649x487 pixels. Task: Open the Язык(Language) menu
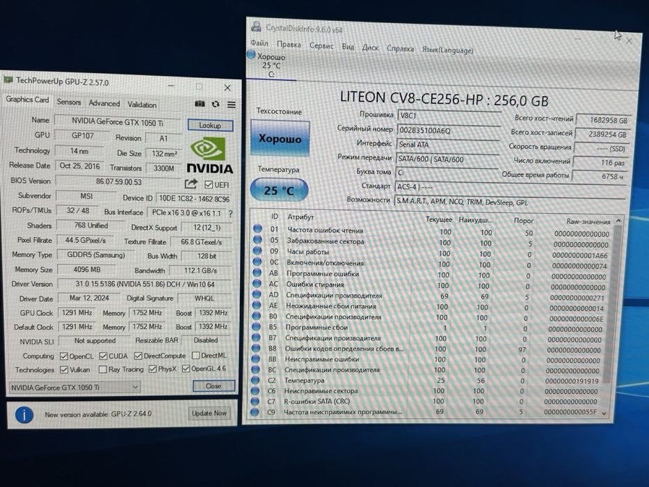(x=447, y=50)
